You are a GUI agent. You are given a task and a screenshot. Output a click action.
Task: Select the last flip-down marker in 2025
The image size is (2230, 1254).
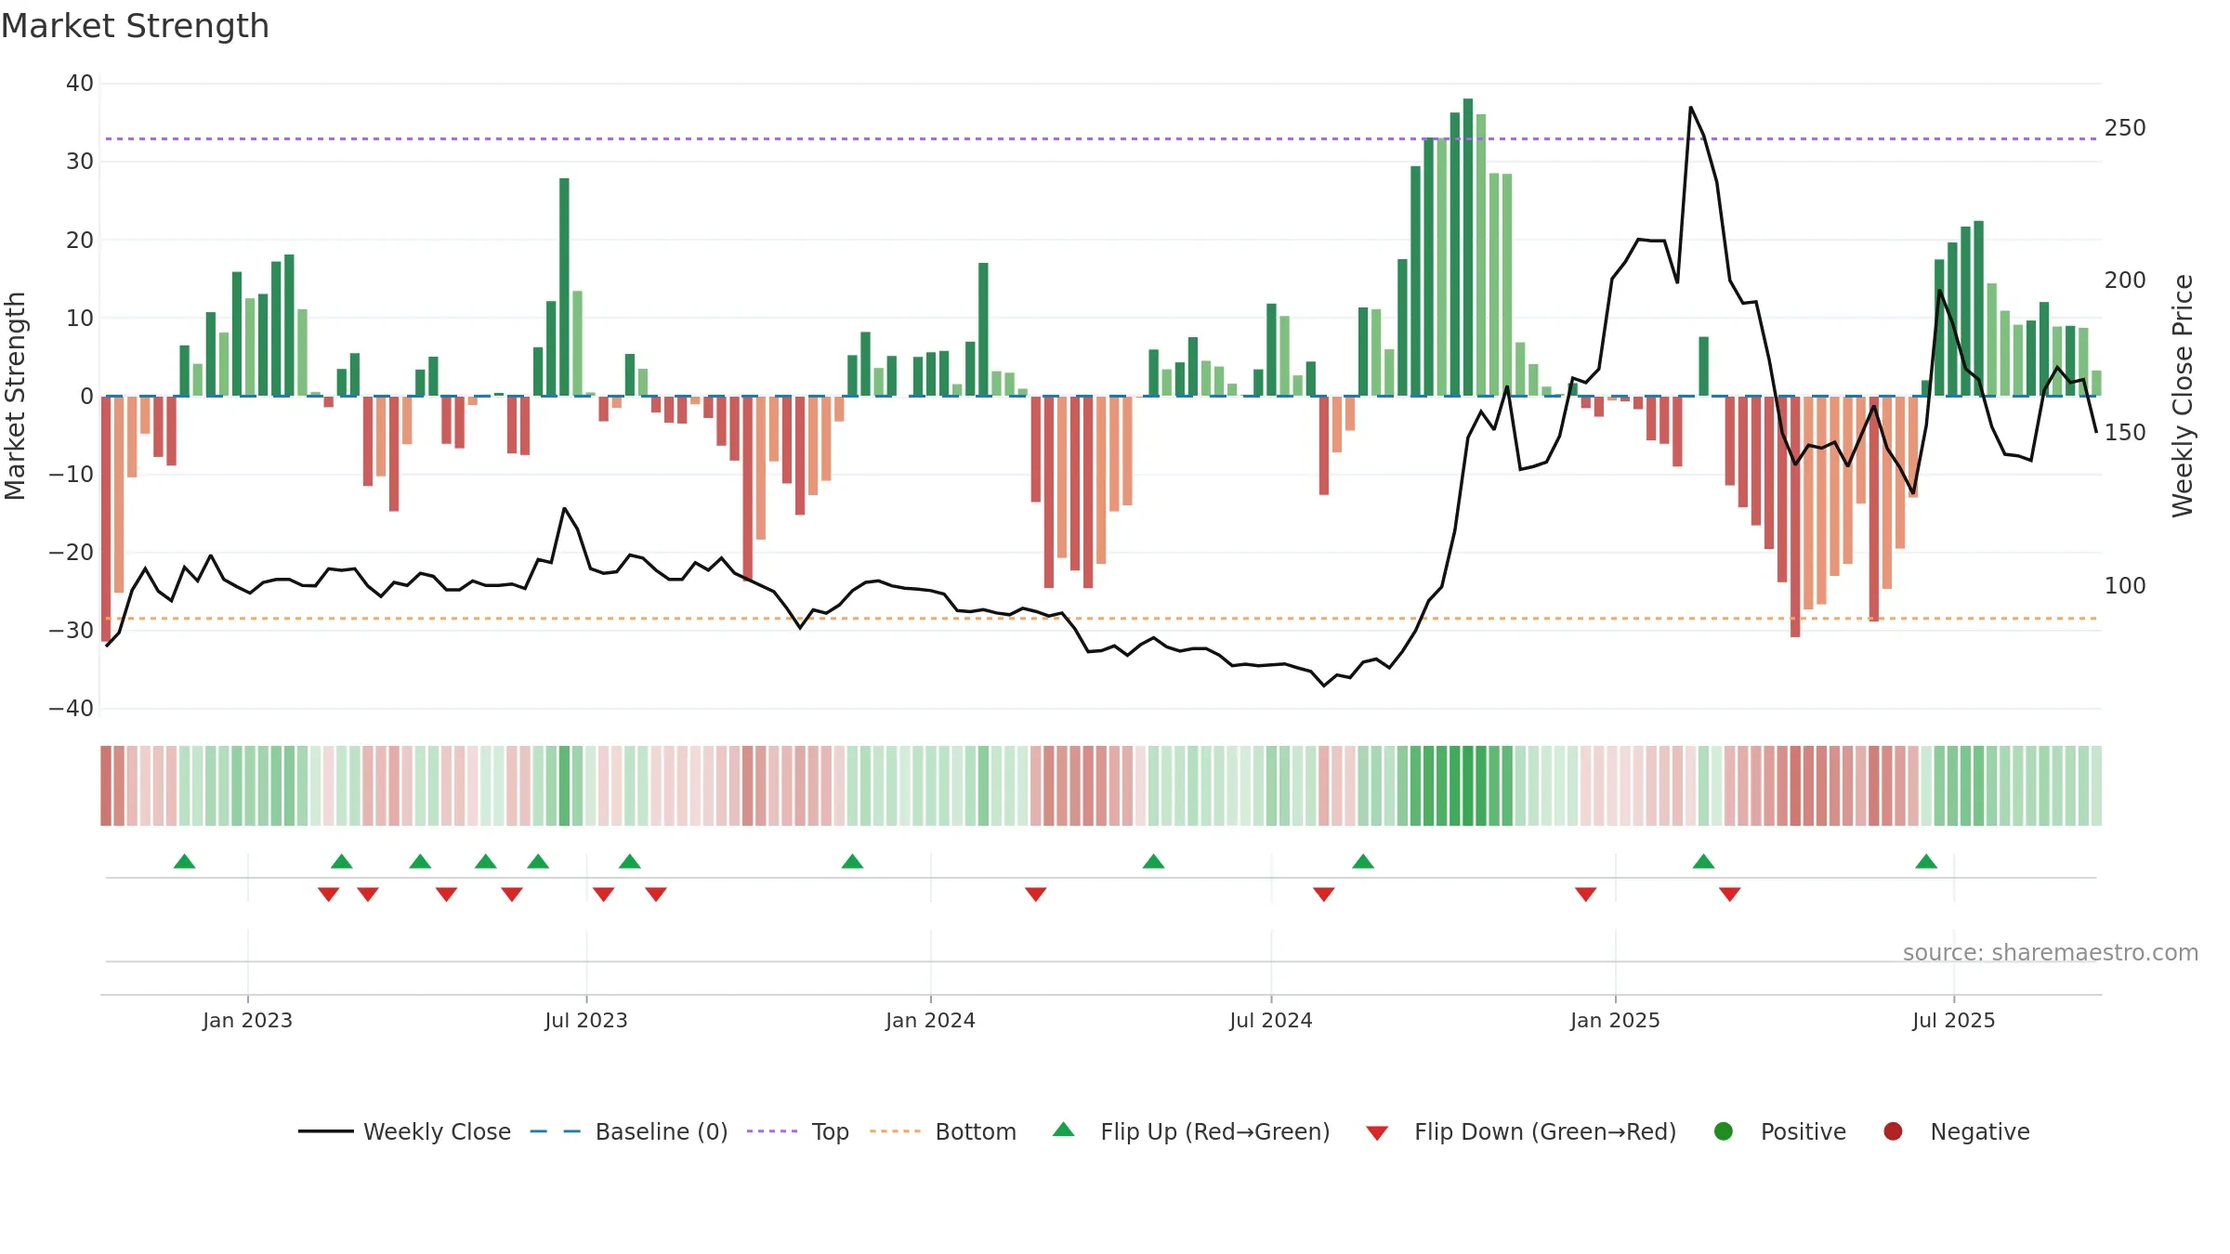point(1730,895)
